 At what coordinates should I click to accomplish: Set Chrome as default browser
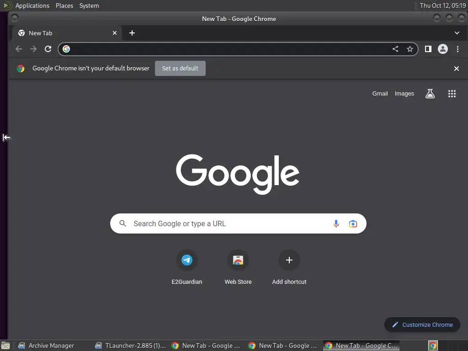click(180, 69)
